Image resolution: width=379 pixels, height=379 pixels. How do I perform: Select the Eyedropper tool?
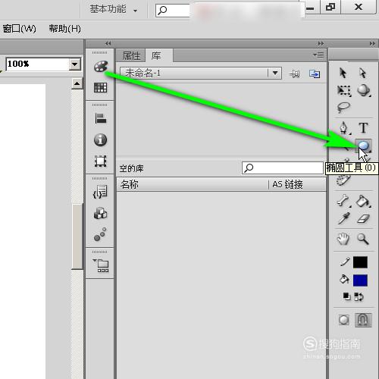343,218
